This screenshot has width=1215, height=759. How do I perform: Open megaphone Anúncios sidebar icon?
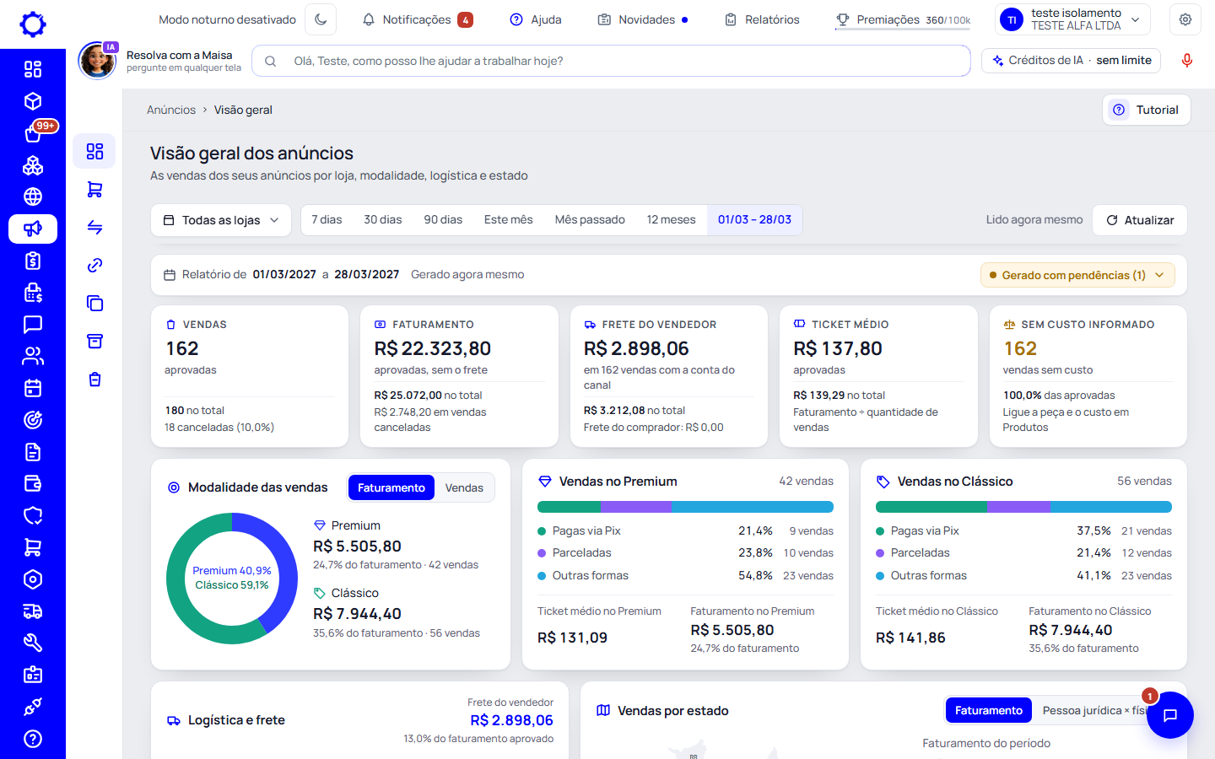click(x=33, y=229)
